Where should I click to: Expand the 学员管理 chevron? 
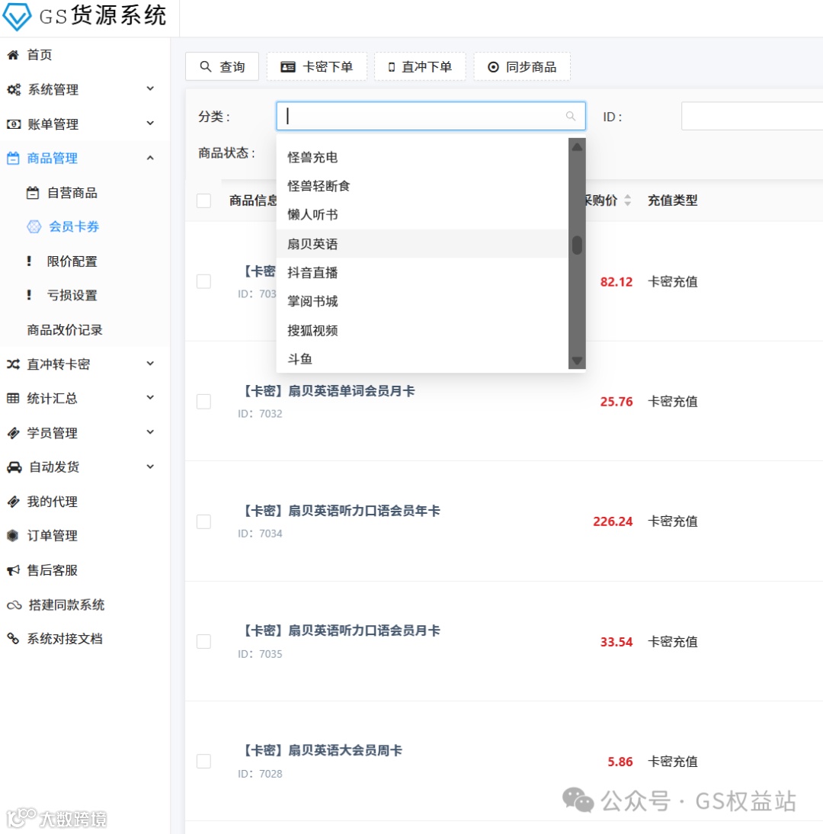[x=150, y=432]
